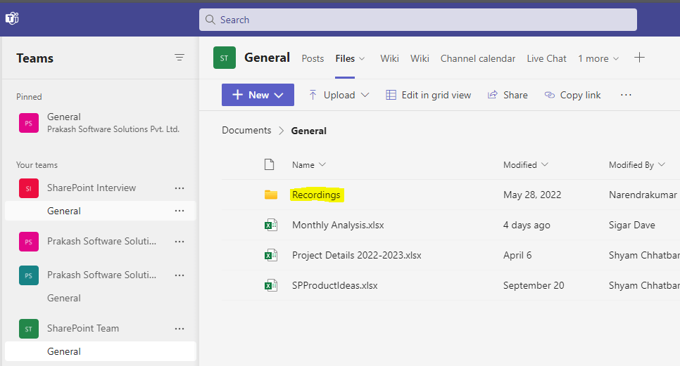This screenshot has height=366, width=680.
Task: Click the plus icon to add a tab
Action: point(639,58)
